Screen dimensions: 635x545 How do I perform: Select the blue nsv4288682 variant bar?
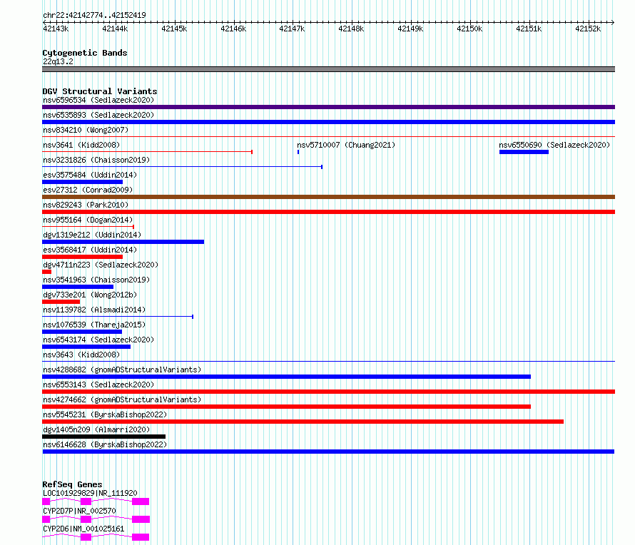286,377
